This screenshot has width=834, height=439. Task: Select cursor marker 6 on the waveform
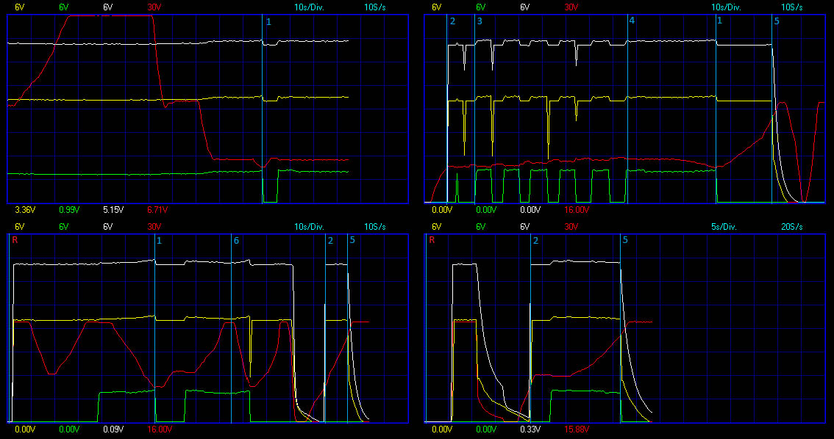tap(236, 241)
